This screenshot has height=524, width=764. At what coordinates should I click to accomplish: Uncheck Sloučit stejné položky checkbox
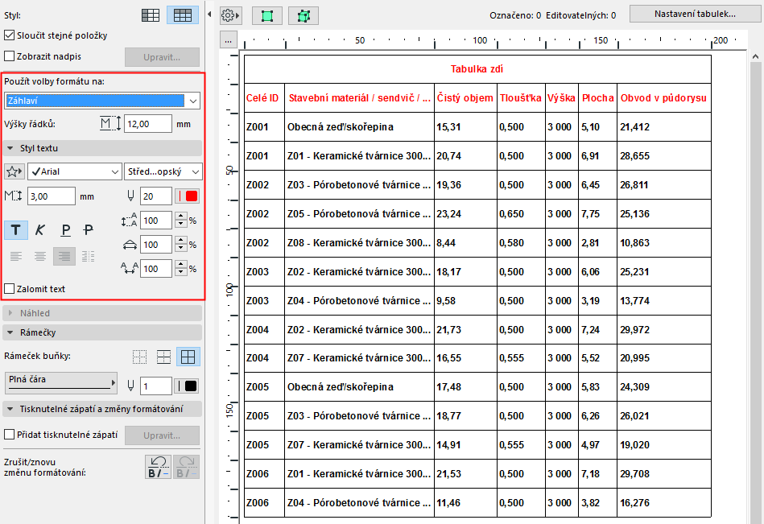(x=10, y=35)
